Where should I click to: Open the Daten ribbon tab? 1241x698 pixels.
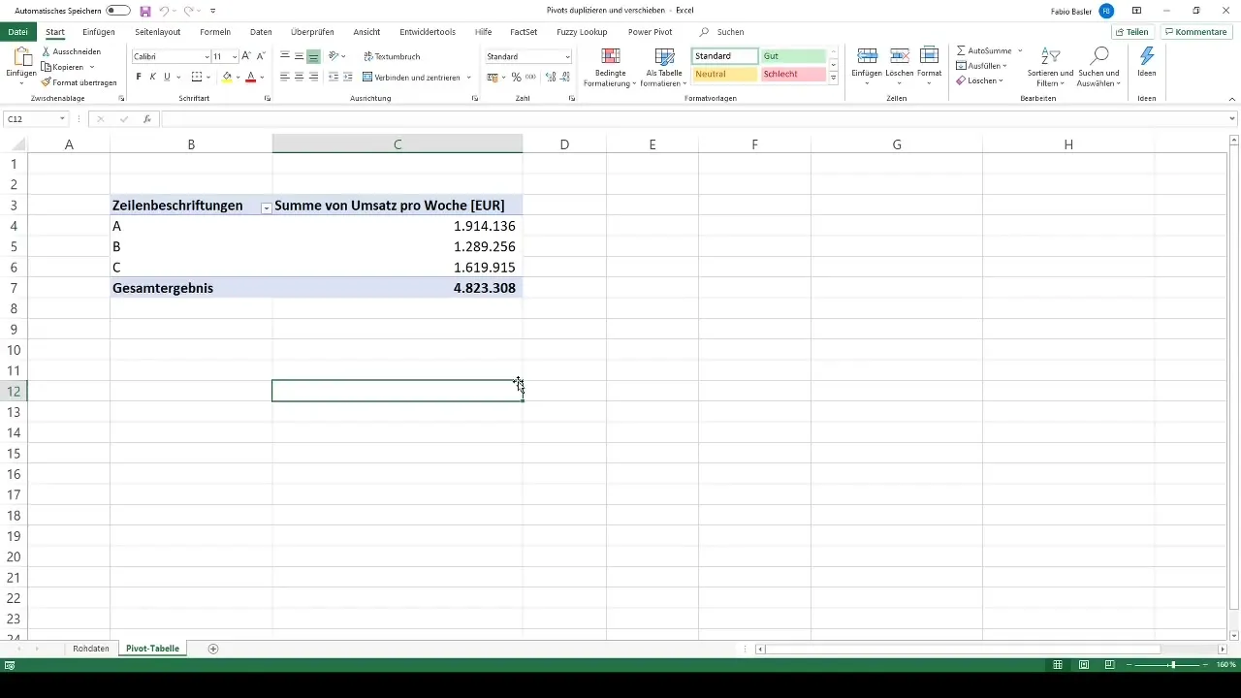tap(261, 32)
